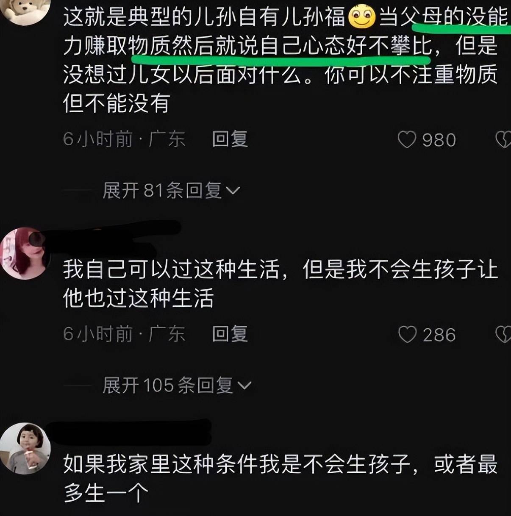Screen dimensions: 511x516
Task: Tap the smiley emoji in first comment
Action: coord(362,17)
